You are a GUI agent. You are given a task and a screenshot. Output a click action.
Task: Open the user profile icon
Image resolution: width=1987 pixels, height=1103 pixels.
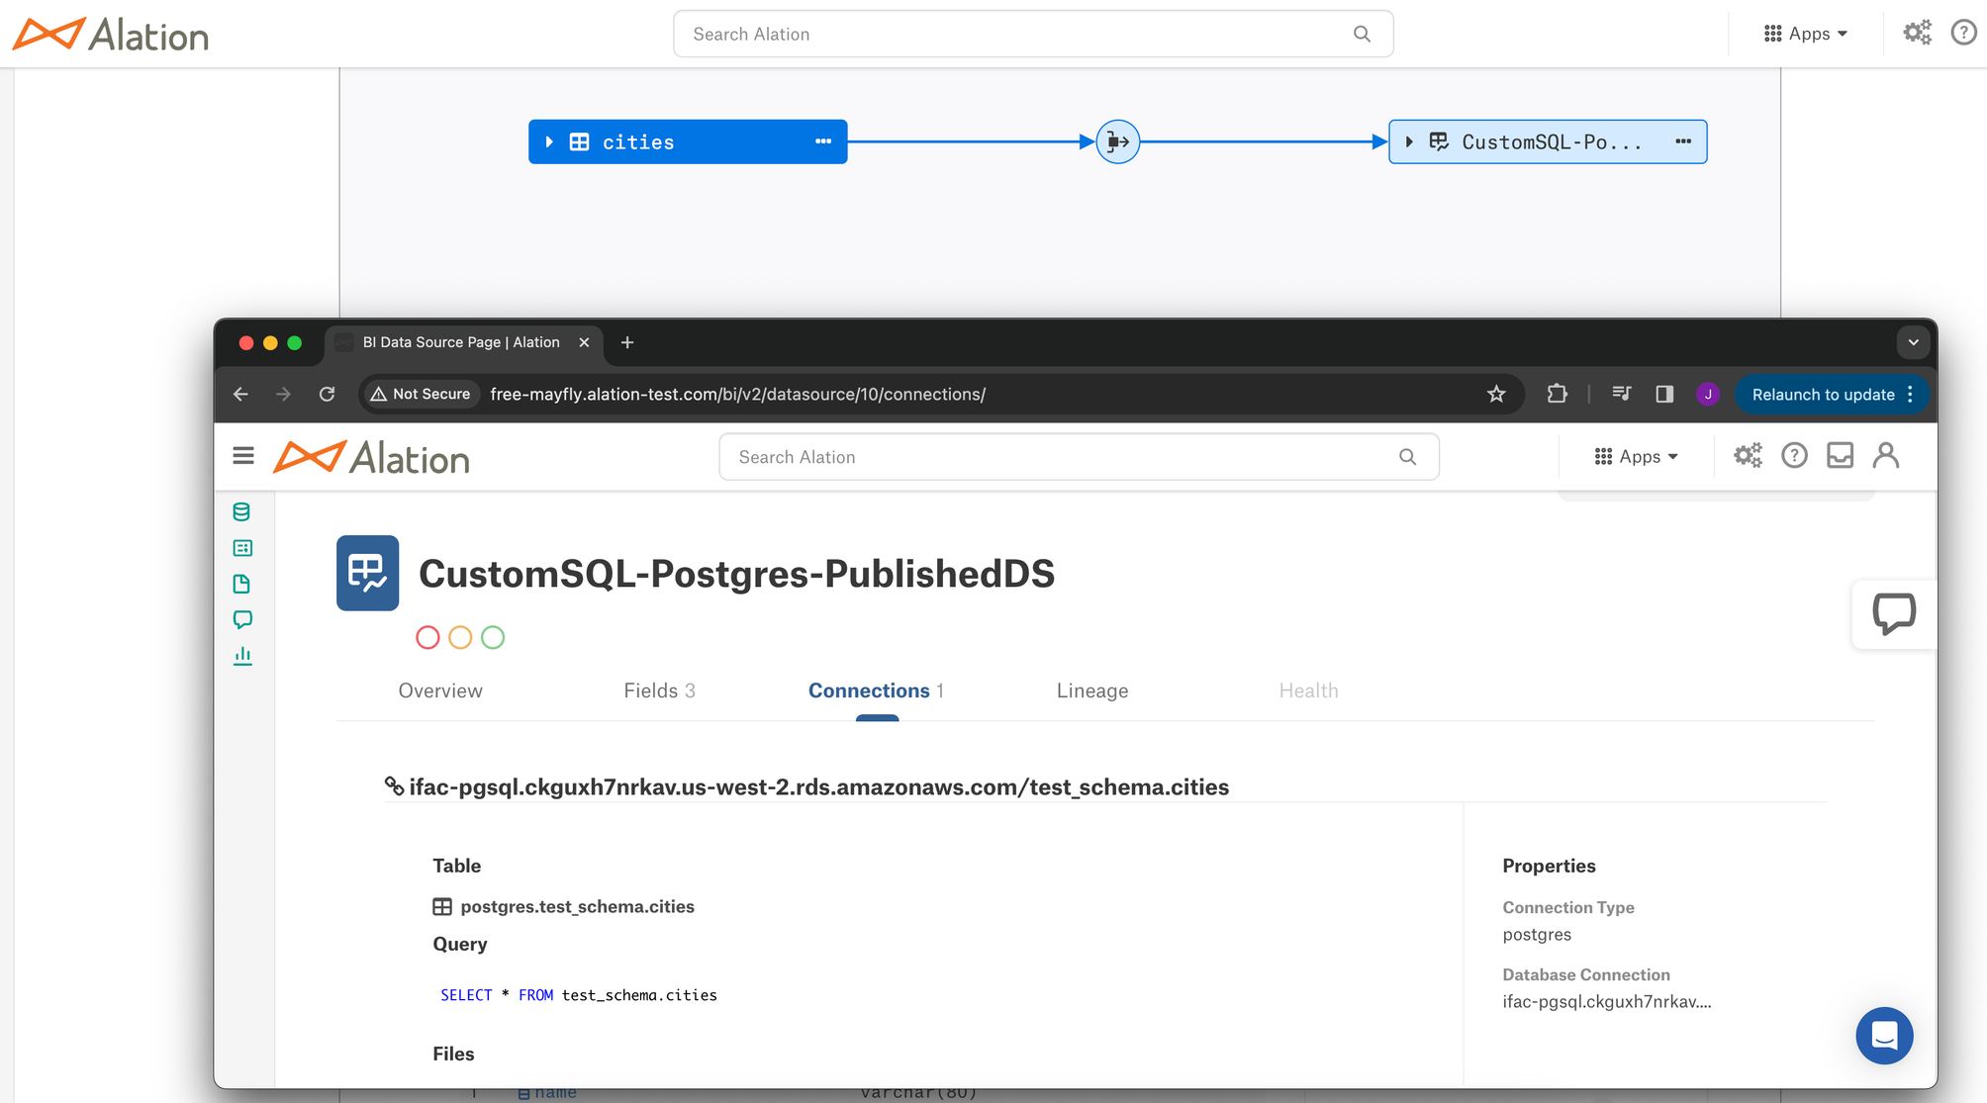1886,455
